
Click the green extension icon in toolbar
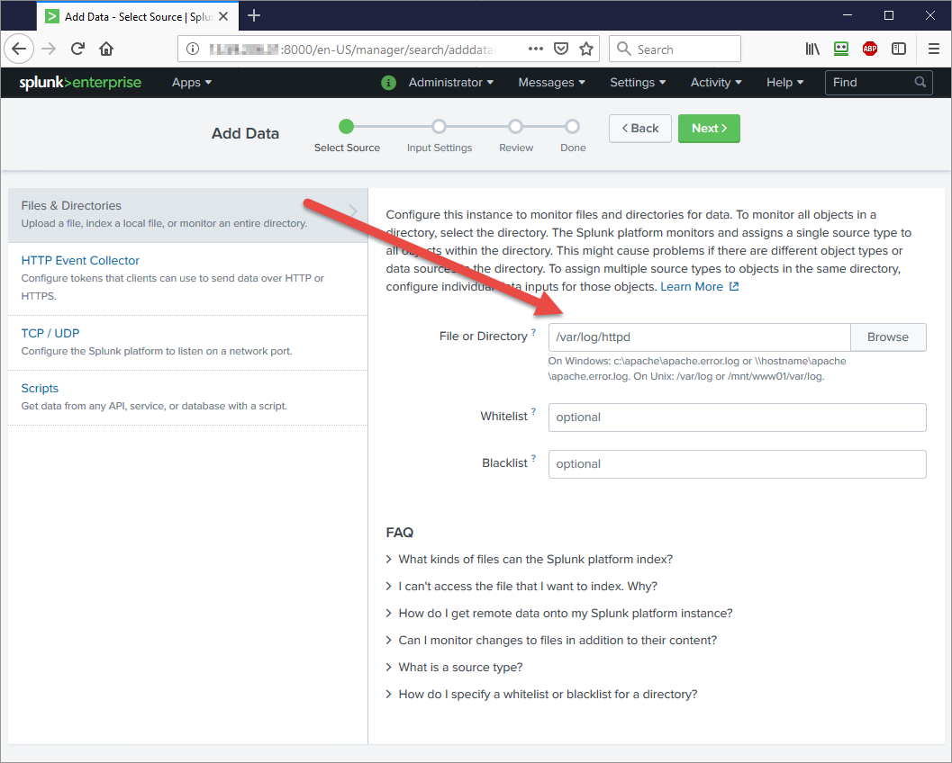point(841,49)
